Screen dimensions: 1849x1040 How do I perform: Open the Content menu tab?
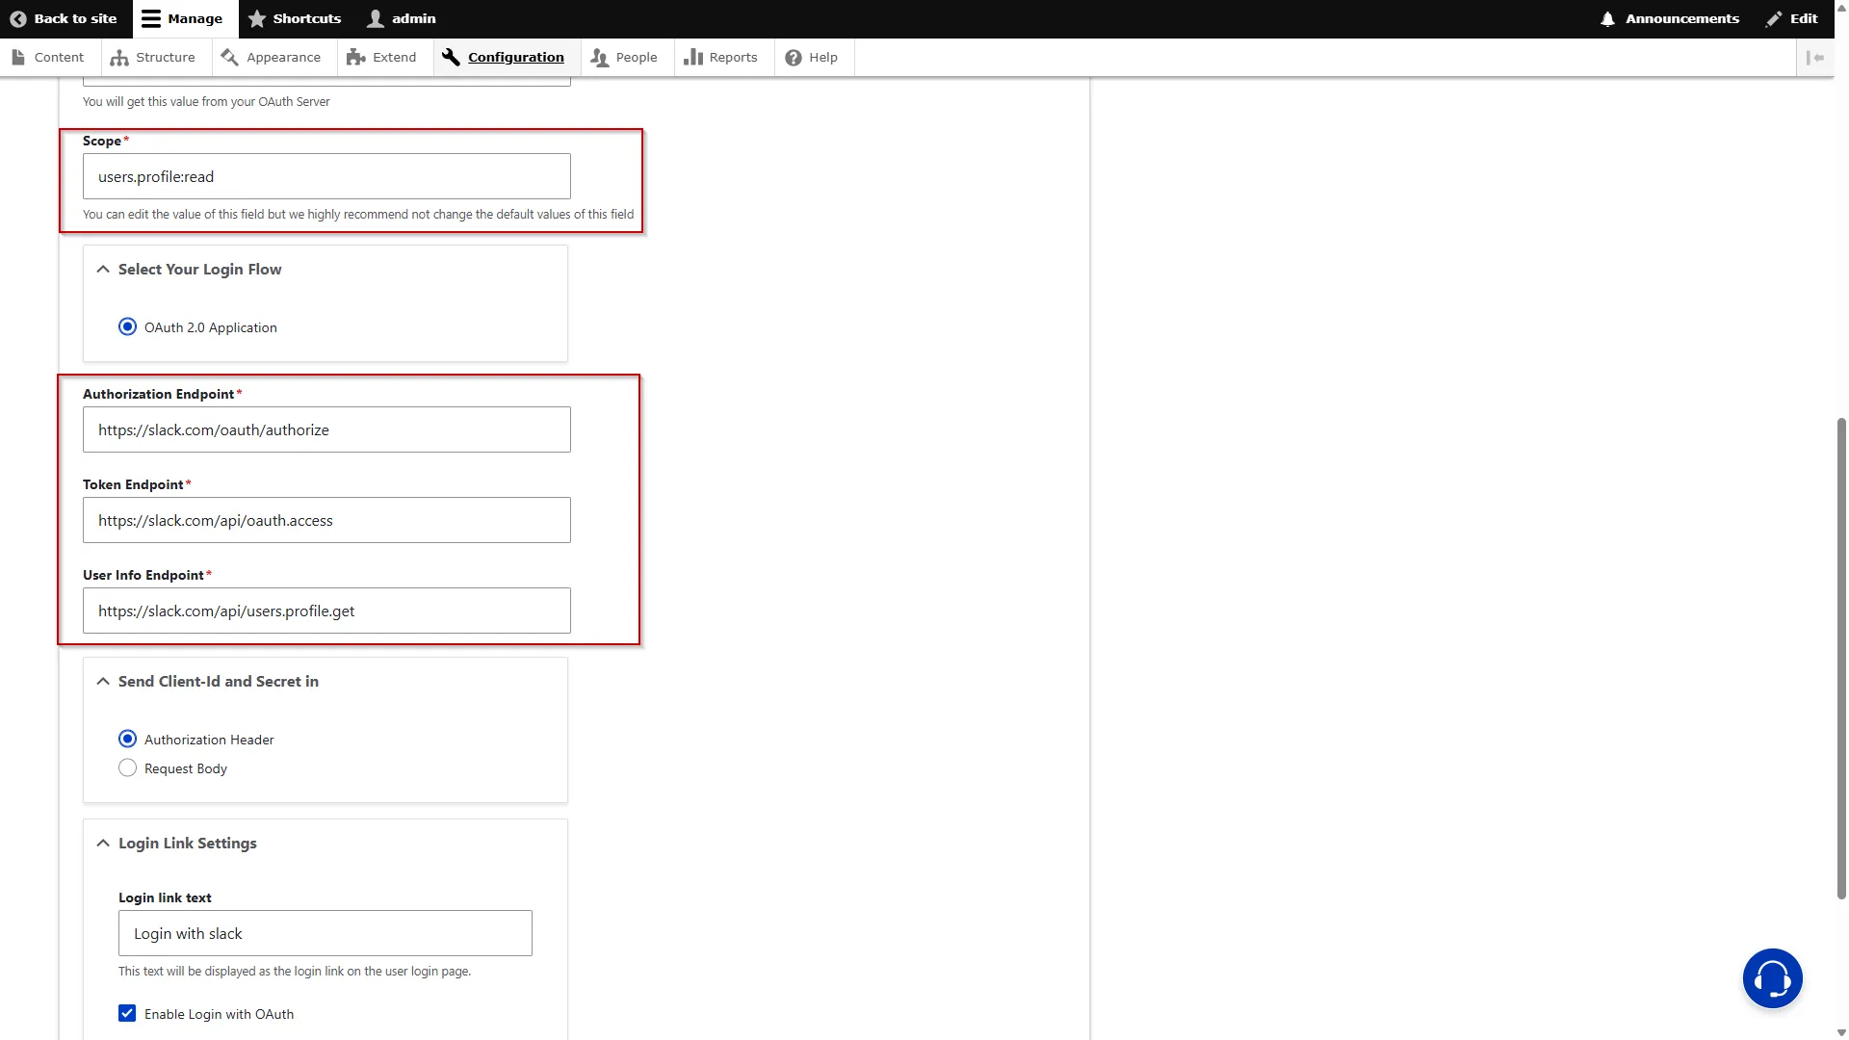click(x=49, y=57)
